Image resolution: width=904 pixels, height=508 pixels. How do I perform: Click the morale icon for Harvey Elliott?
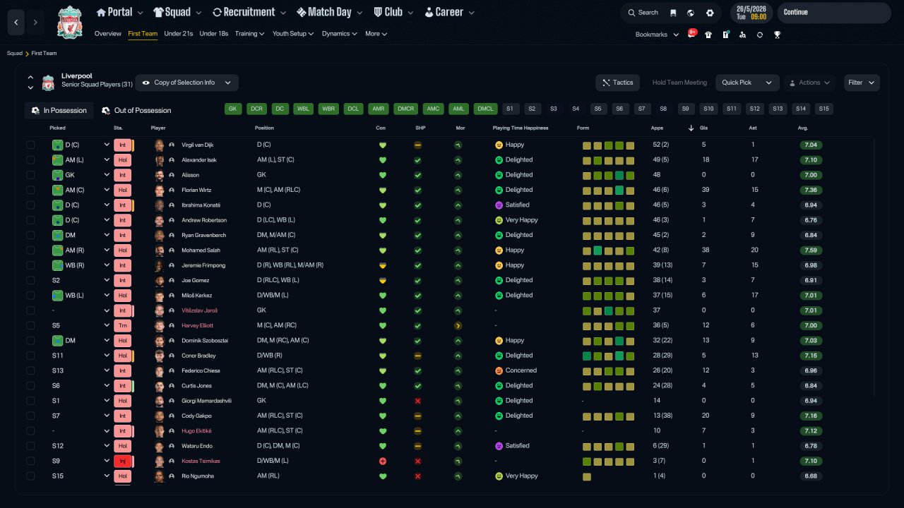(x=458, y=326)
